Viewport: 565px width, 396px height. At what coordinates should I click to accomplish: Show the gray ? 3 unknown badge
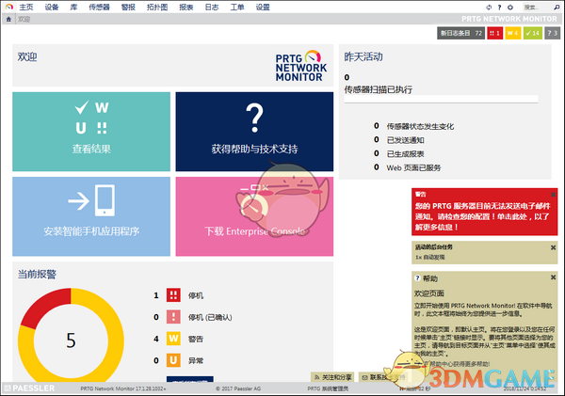click(x=552, y=33)
